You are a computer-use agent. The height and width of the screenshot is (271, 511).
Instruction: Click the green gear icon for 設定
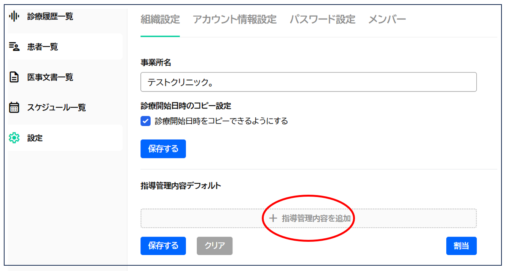point(14,138)
